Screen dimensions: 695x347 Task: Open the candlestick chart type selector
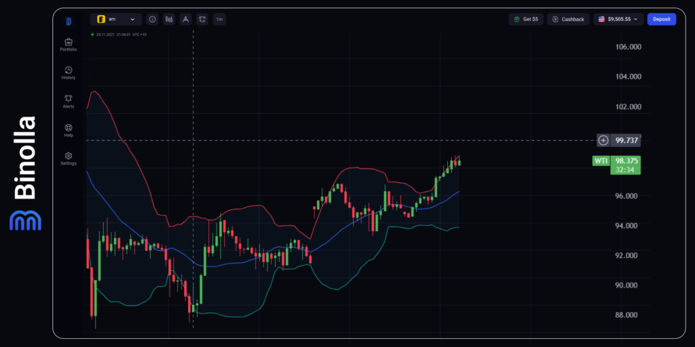169,20
